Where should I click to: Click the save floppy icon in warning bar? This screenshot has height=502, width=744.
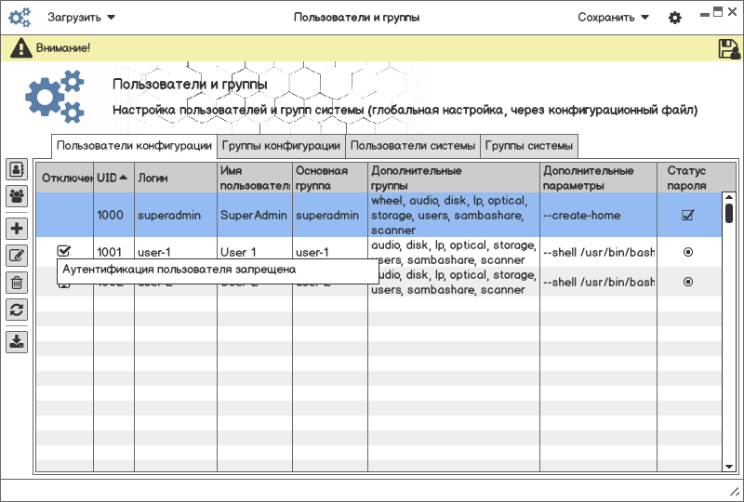point(729,48)
